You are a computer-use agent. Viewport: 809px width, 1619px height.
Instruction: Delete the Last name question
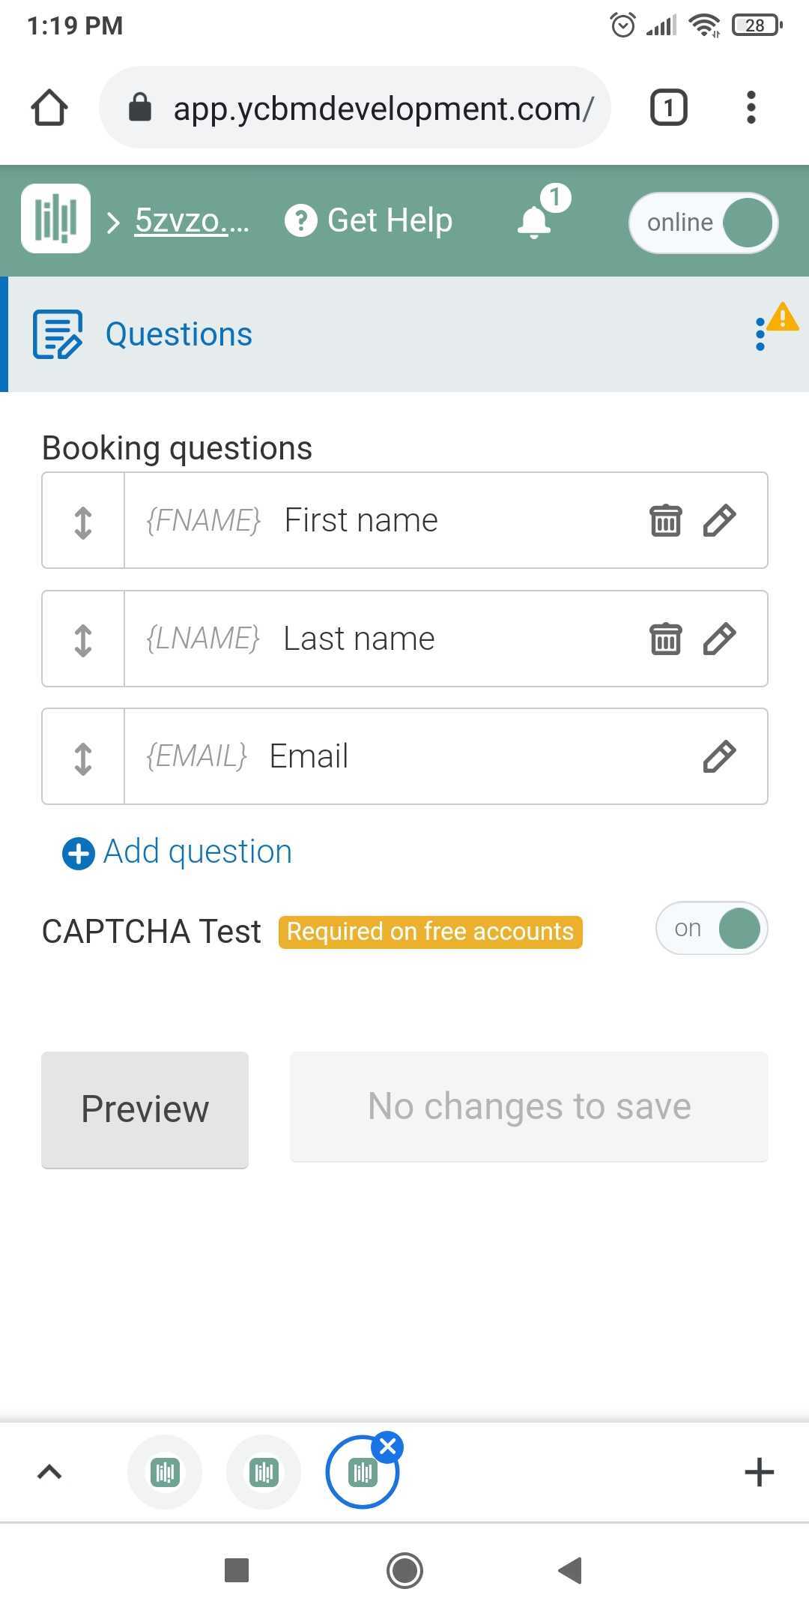pyautogui.click(x=665, y=639)
